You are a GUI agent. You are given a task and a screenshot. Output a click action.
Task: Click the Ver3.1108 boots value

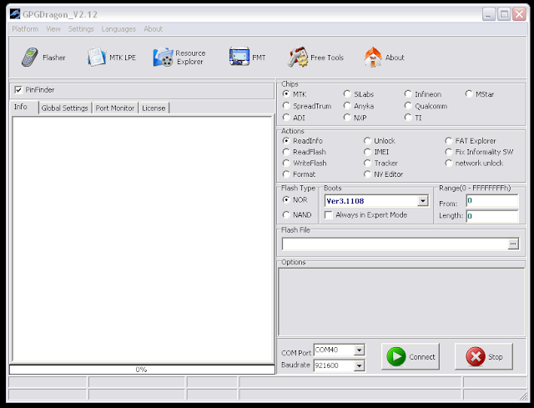click(x=345, y=201)
